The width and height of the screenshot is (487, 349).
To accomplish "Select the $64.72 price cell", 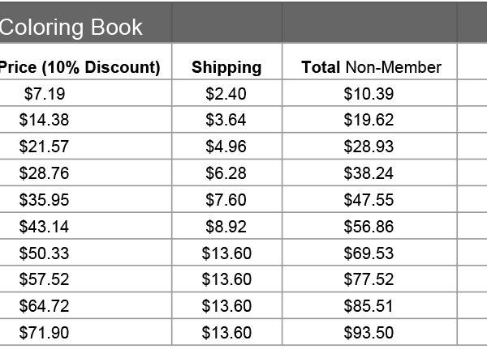I will tap(45, 306).
